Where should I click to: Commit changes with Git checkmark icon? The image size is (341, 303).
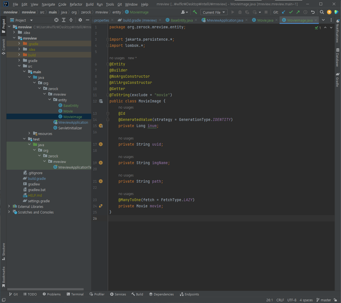pos(291,12)
